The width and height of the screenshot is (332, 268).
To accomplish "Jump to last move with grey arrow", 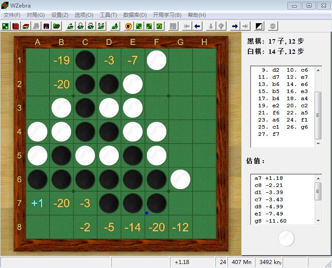I will click(x=245, y=26).
